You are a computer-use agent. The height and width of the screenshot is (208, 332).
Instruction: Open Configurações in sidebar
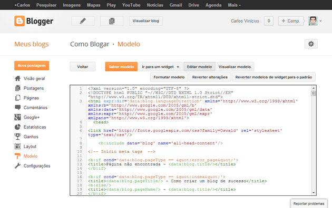(x=37, y=166)
